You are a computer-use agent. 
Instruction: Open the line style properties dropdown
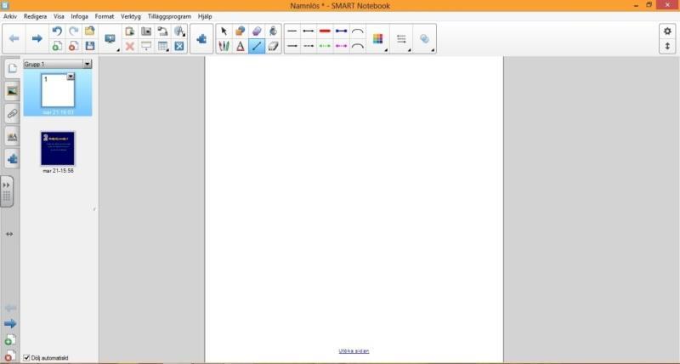(x=401, y=39)
